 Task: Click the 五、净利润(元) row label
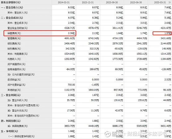pyautogui.click(x=10, y=131)
